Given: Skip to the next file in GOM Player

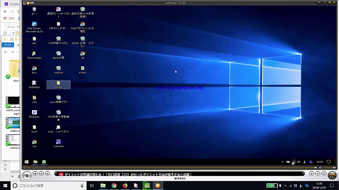Looking at the screenshot, I should tap(47, 174).
